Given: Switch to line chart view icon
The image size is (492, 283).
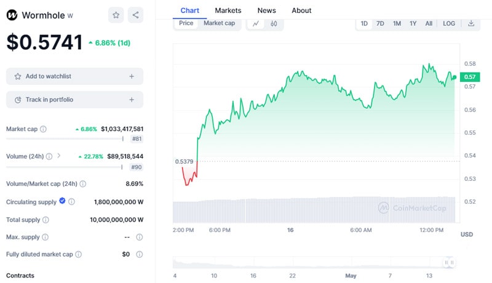Looking at the screenshot, I should click(x=256, y=23).
